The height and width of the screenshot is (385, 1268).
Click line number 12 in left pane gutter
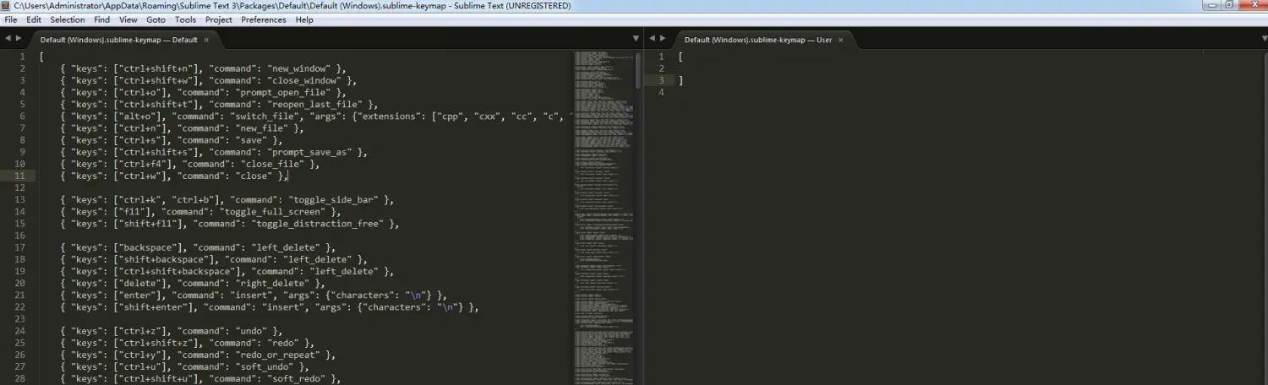click(x=20, y=187)
